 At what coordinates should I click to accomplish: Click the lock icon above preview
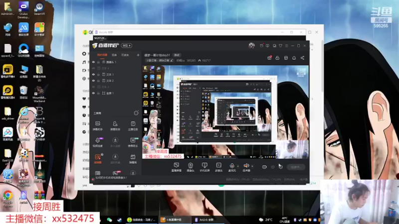click(x=277, y=58)
